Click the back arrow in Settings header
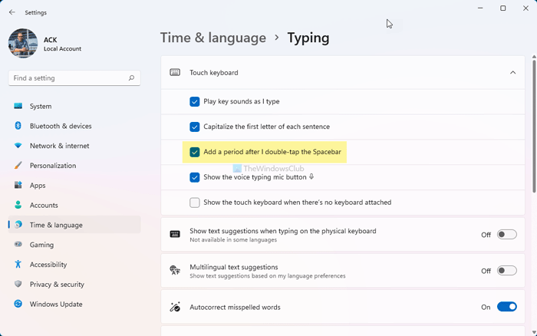 coord(12,12)
